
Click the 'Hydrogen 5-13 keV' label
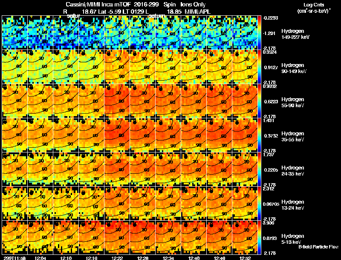pyautogui.click(x=293, y=239)
